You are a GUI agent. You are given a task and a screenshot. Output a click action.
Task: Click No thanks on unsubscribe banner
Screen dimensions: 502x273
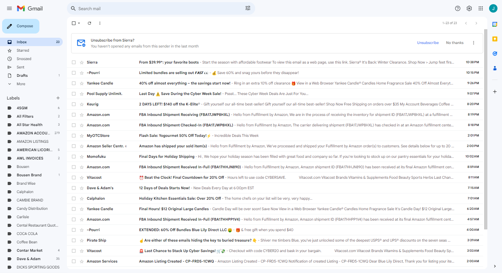[x=455, y=43]
